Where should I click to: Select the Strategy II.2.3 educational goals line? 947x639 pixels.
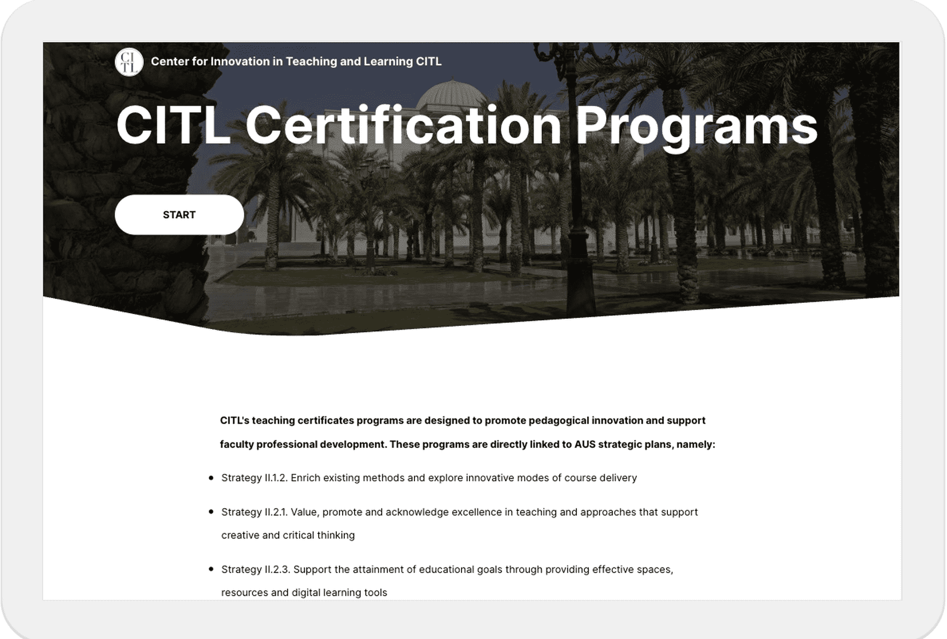pyautogui.click(x=447, y=569)
